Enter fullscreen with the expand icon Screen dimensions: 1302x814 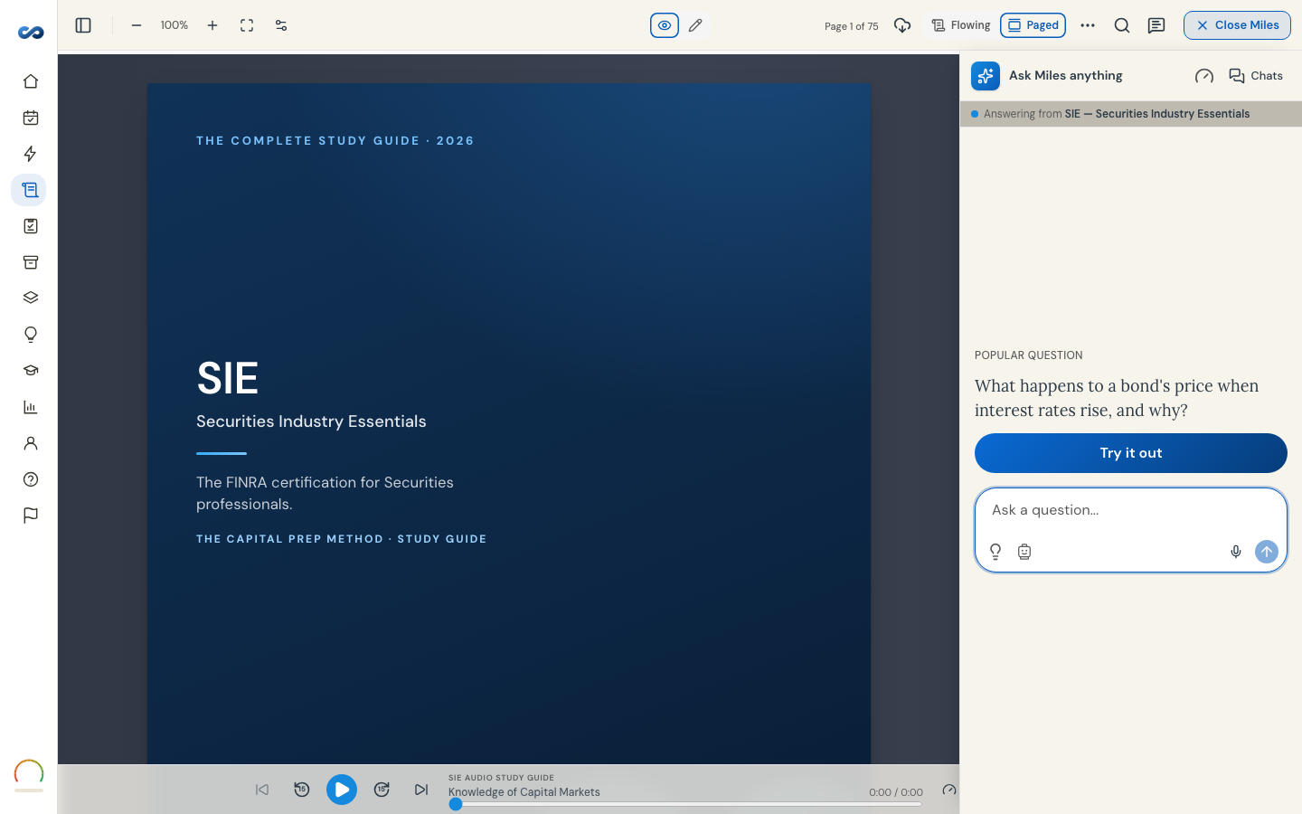click(x=247, y=25)
